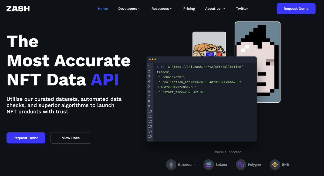Viewport: 324px width, 176px height.
Task: Click the ZASH logo
Action: (18, 9)
